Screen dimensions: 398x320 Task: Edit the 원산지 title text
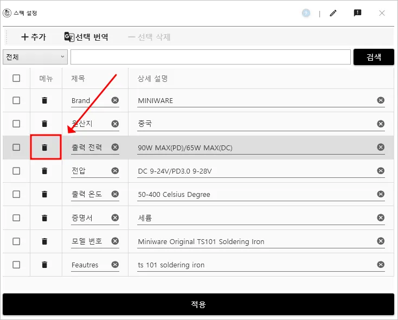[x=82, y=124]
